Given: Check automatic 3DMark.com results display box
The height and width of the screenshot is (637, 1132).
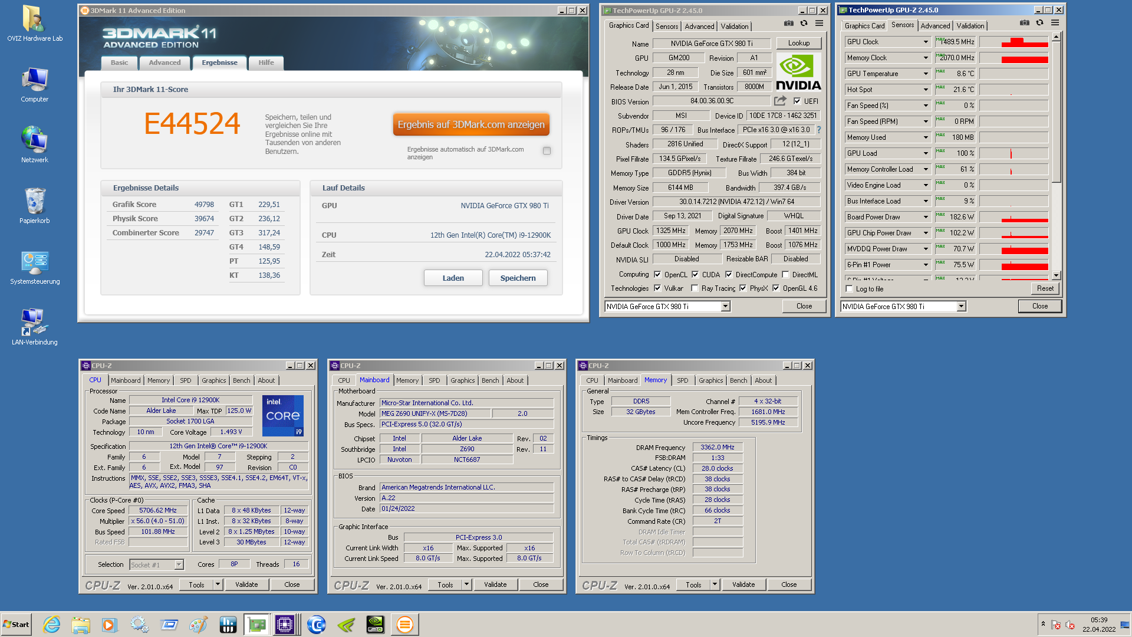Looking at the screenshot, I should (x=547, y=151).
